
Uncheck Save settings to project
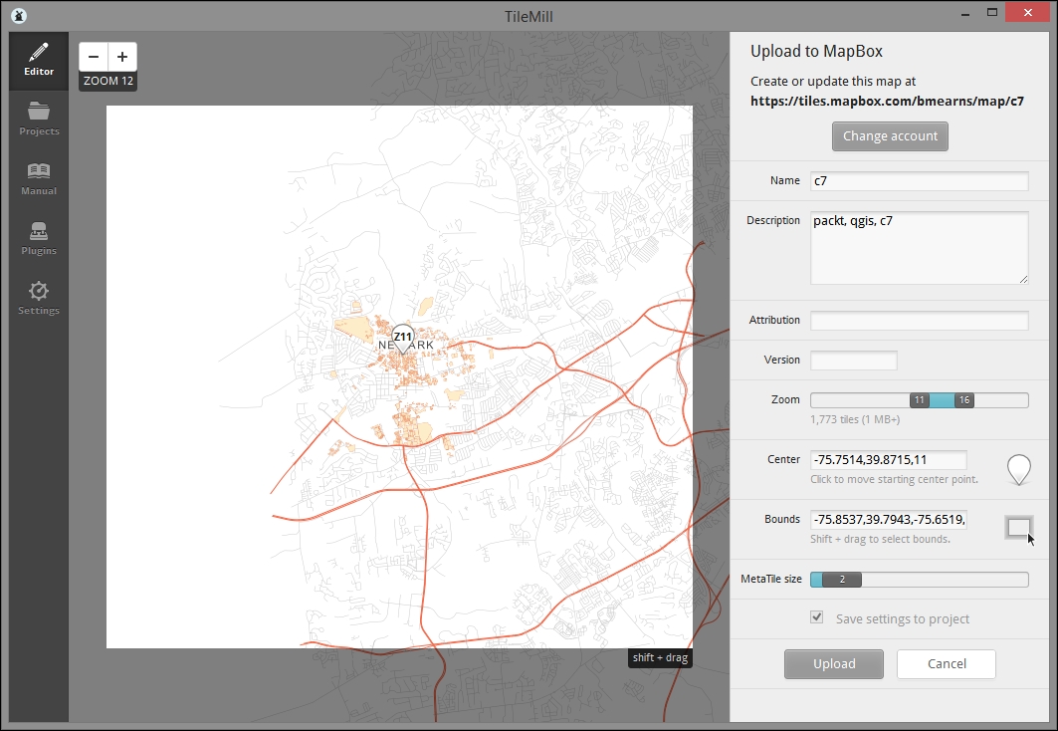(816, 616)
